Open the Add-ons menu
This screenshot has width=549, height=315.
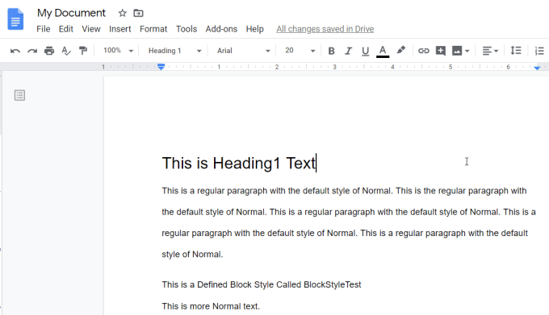pyautogui.click(x=221, y=29)
